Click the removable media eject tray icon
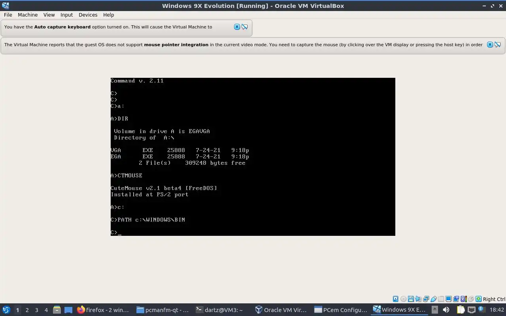Screen dimensions: 506x316 [x=434, y=310]
